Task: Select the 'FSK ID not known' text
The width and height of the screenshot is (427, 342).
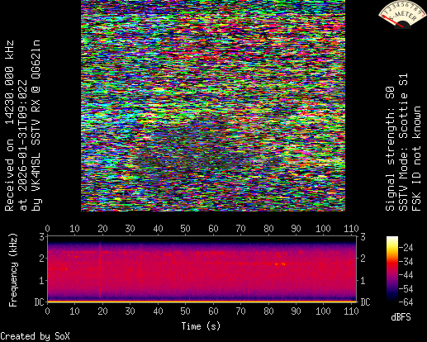Action: (x=416, y=159)
